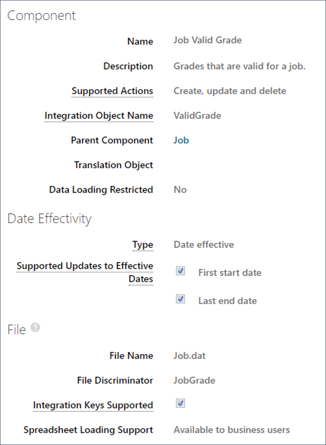Image resolution: width=326 pixels, height=445 pixels.
Task: Click the Job Valid Grade name value
Action: (x=207, y=40)
